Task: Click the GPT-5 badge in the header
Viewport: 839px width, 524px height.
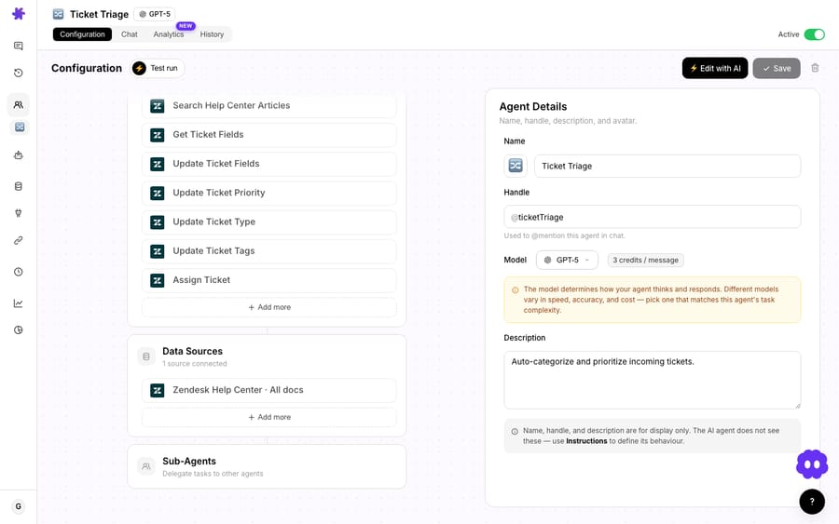Action: 155,14
